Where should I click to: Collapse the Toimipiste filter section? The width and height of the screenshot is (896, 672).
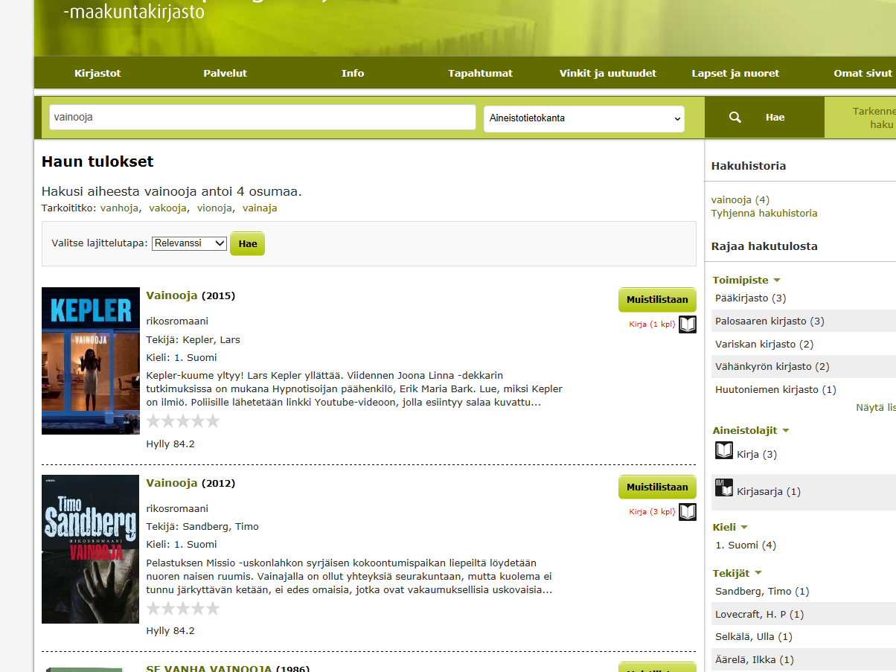point(746,281)
